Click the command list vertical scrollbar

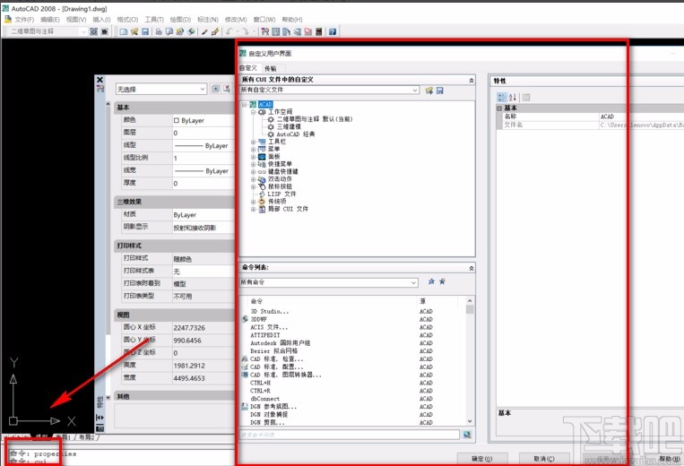(x=470, y=361)
